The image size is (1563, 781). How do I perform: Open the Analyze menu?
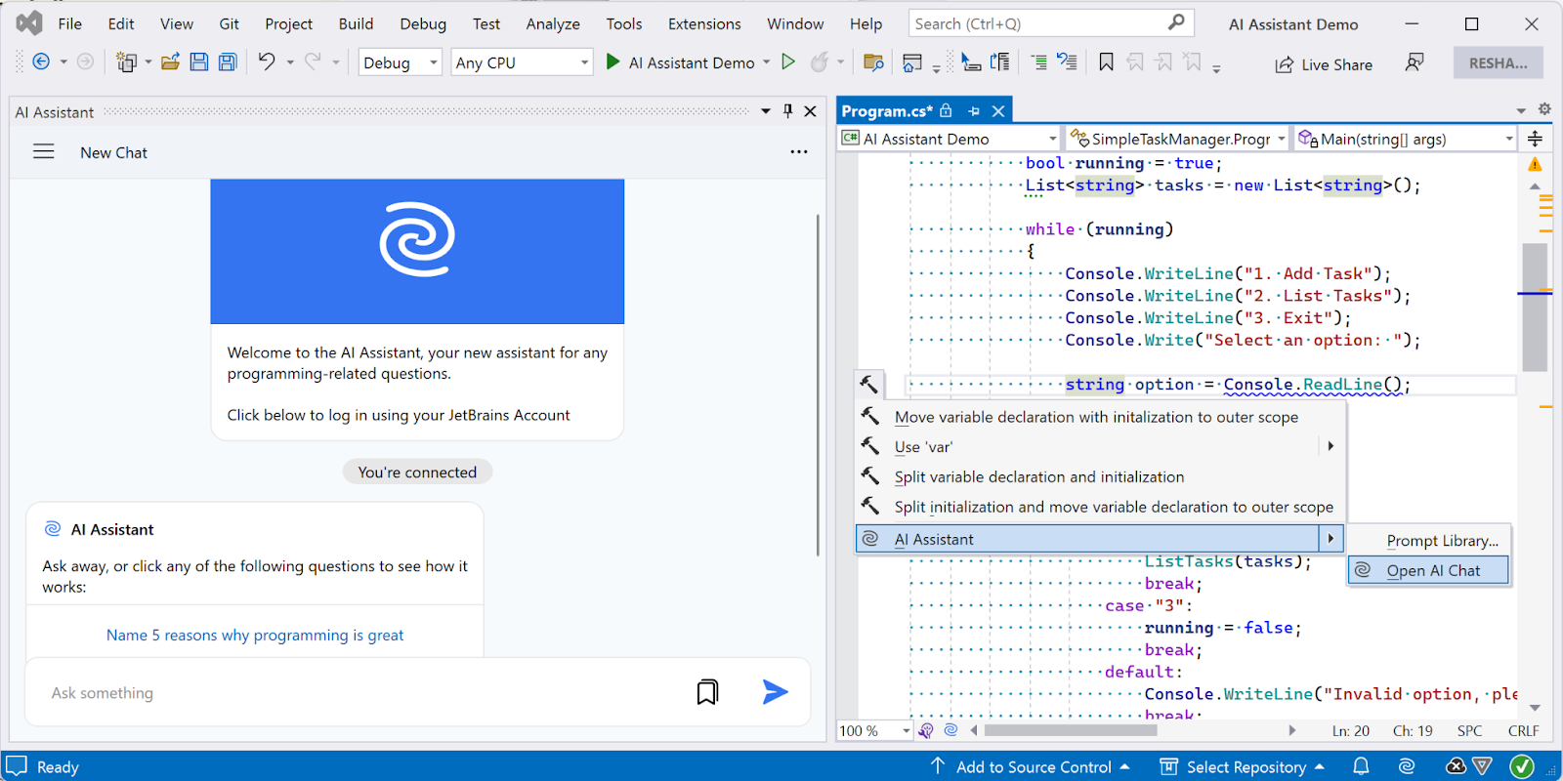coord(553,23)
